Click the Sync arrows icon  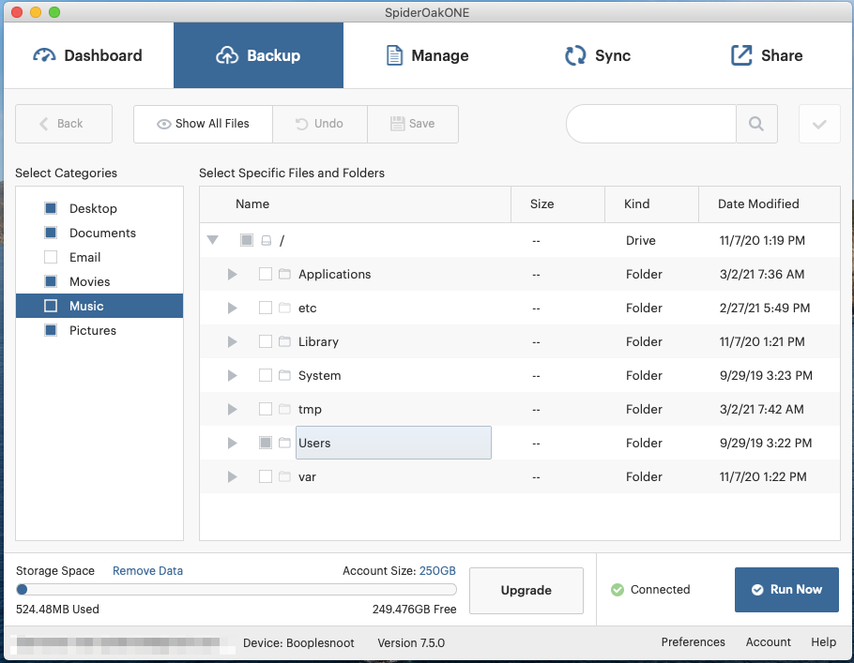click(575, 55)
